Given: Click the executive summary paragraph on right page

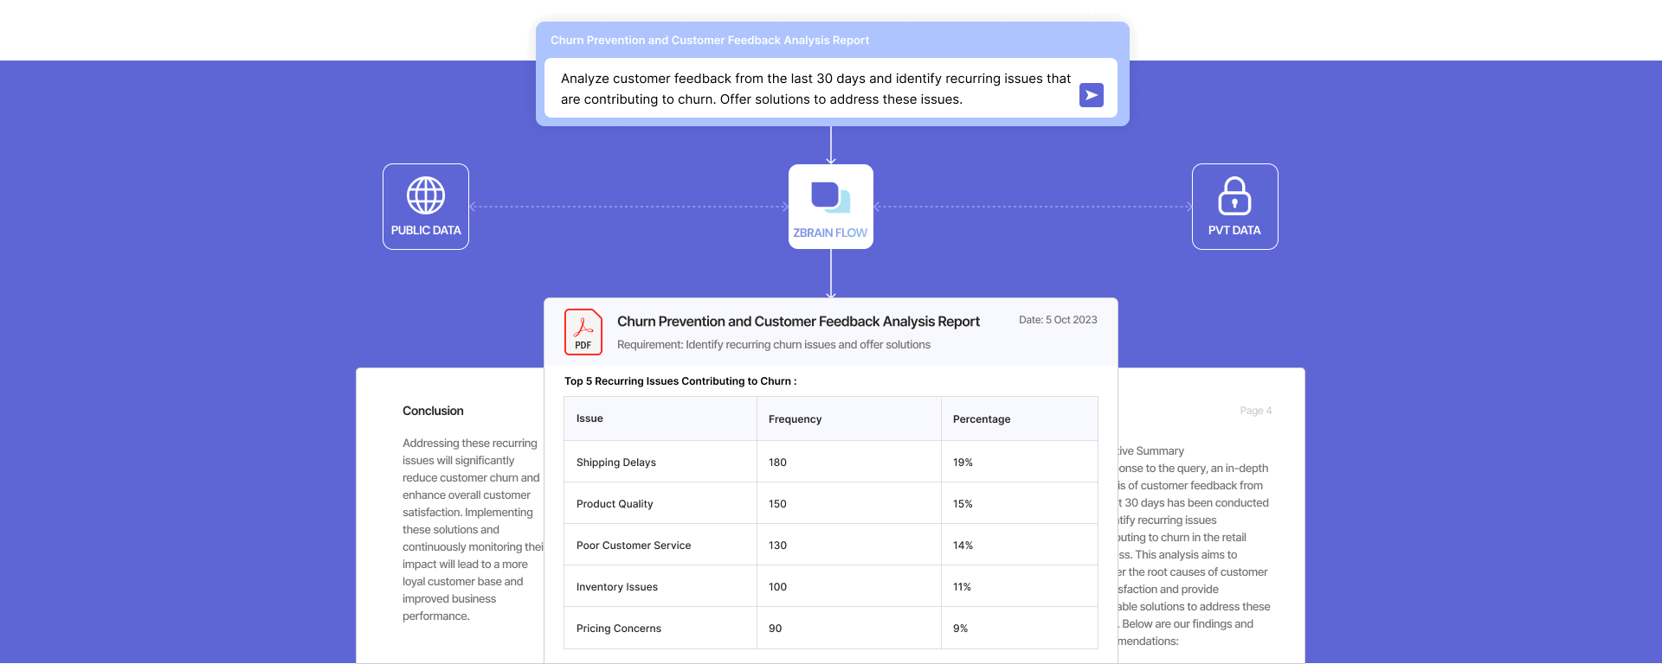Looking at the screenshot, I should [1195, 546].
